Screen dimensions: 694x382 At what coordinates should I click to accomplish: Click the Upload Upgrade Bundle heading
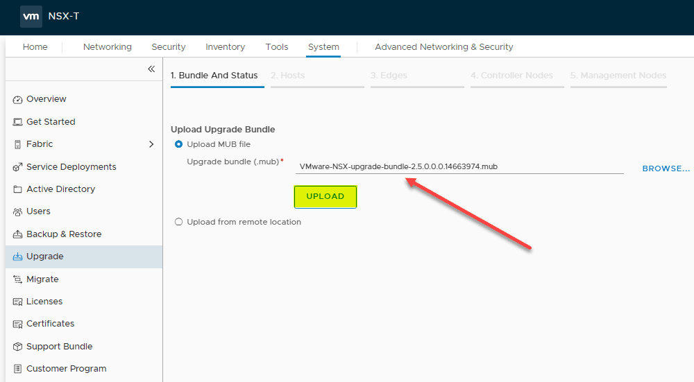tap(223, 130)
